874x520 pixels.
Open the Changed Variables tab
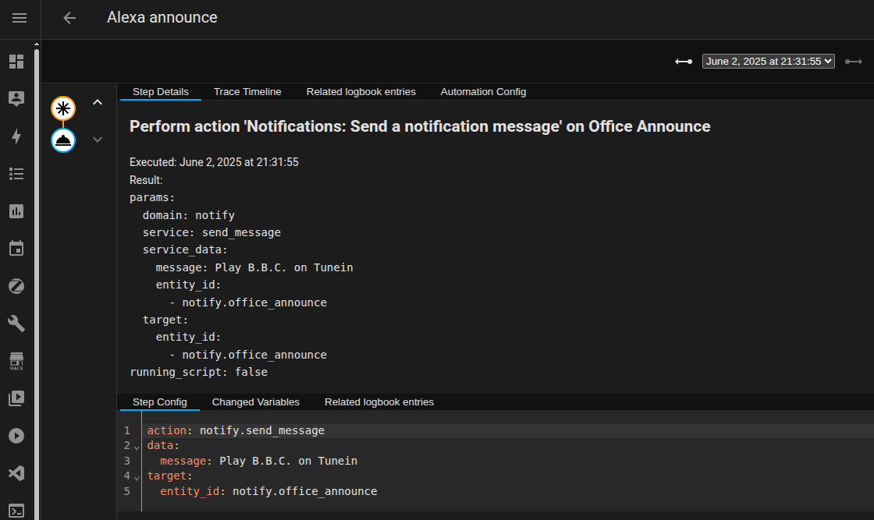coord(256,402)
